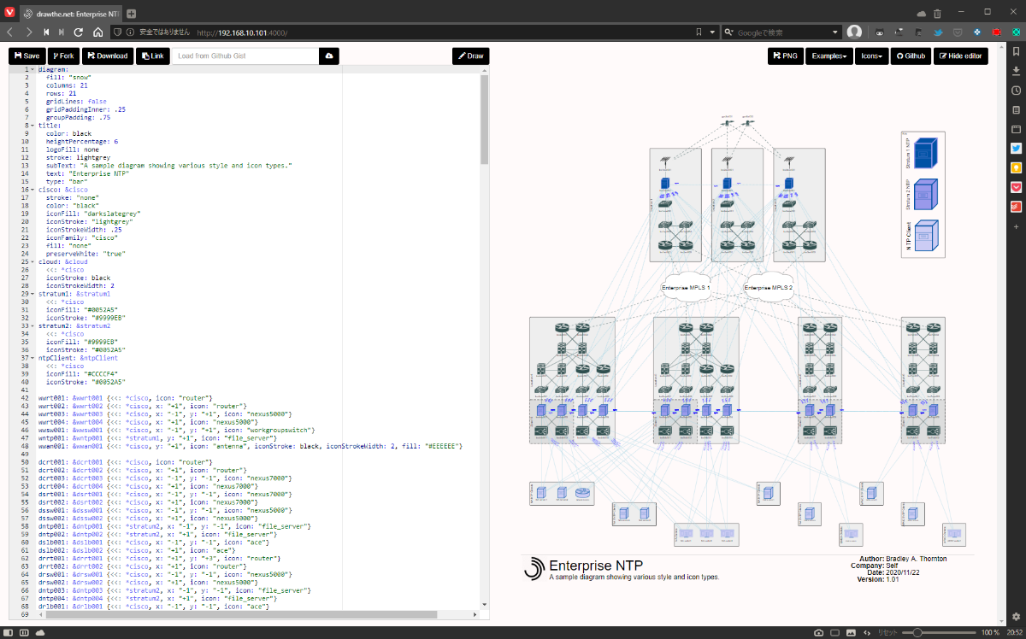1026x639 pixels.
Task: Click the fast forward history button
Action: pyautogui.click(x=62, y=32)
